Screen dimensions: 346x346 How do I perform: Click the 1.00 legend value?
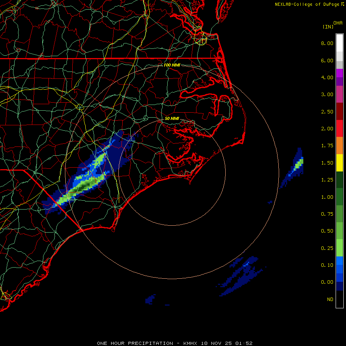327,197
